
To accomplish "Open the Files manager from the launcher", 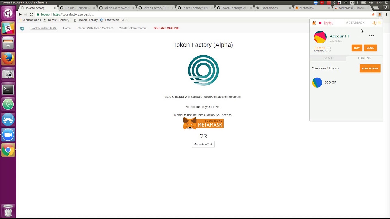I will (x=8, y=43).
